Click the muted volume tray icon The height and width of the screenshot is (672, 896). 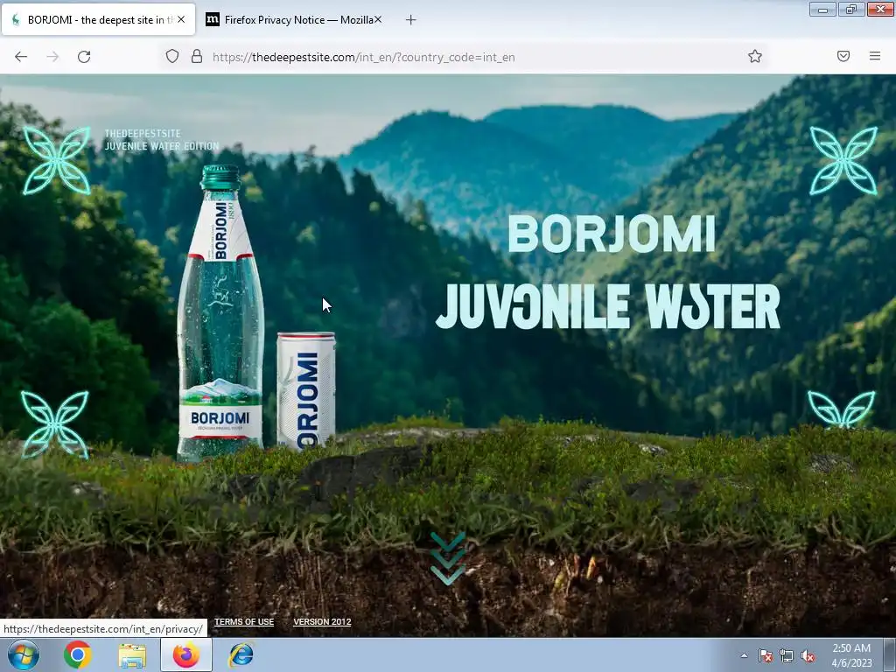[x=808, y=655]
